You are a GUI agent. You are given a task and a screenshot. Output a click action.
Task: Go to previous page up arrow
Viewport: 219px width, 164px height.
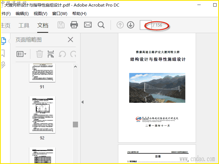(x=120, y=25)
